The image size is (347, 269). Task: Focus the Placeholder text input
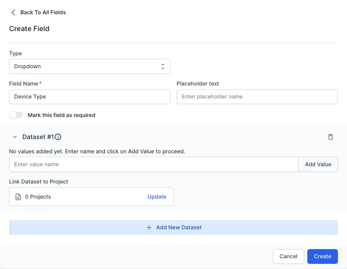[x=257, y=97]
